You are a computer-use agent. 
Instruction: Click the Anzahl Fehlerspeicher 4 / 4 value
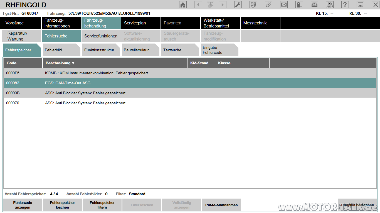[x=54, y=194]
